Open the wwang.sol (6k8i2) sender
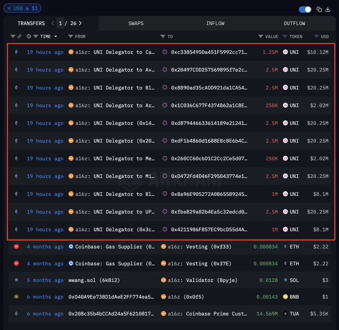 point(94,280)
